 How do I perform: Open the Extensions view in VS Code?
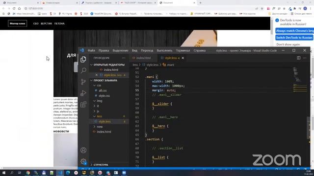pos(83,104)
